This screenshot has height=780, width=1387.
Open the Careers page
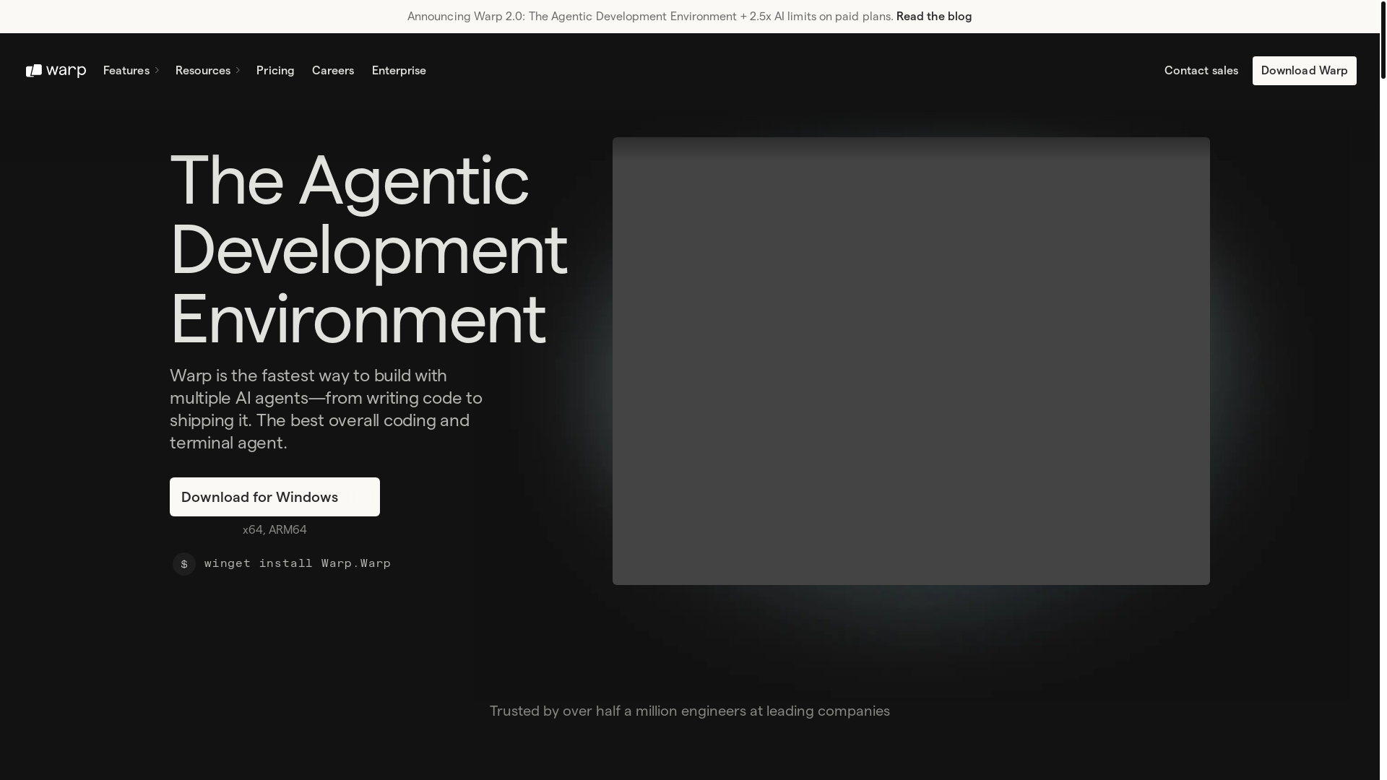(x=333, y=71)
